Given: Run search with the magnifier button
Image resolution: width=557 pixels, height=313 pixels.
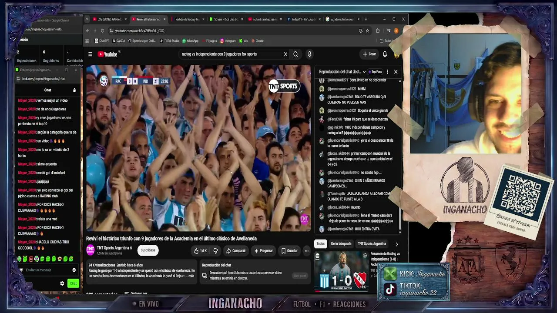Looking at the screenshot, I should [x=295, y=54].
